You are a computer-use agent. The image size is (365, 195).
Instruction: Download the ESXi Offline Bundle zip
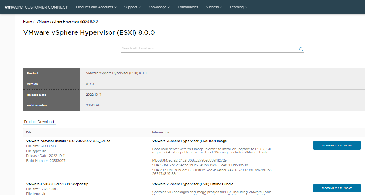click(337, 188)
